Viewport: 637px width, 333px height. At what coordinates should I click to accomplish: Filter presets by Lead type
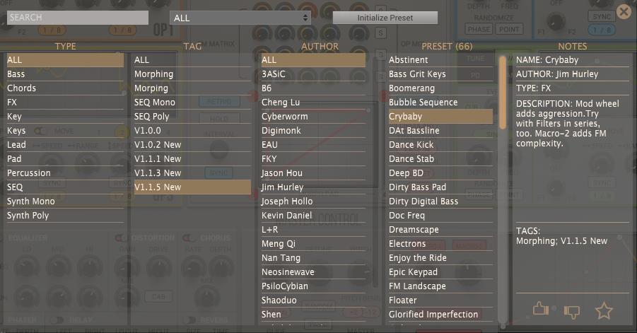pyautogui.click(x=66, y=144)
